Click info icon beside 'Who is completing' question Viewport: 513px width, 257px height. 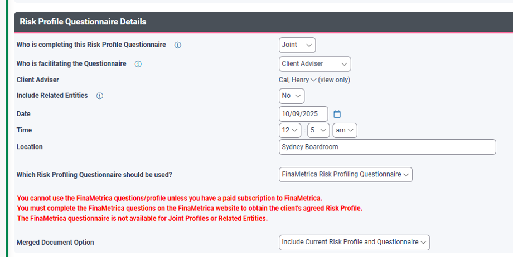click(x=178, y=45)
